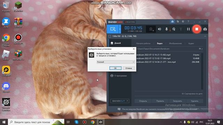Click the Править button in Bandicam
Viewport: 223px width, 125px height.
click(160, 101)
